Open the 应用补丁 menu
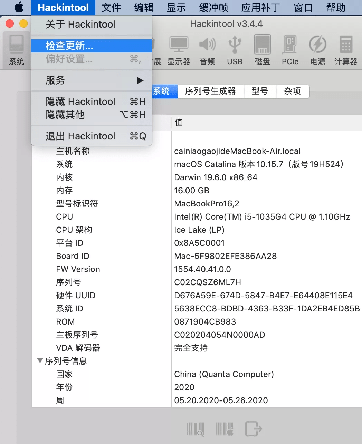This screenshot has height=444, width=362. pos(261,8)
